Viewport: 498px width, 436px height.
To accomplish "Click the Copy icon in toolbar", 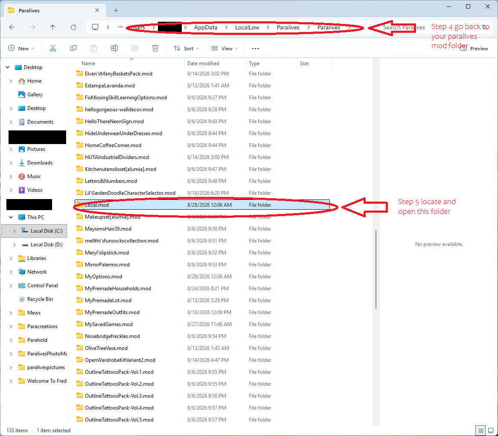I will coord(73,48).
